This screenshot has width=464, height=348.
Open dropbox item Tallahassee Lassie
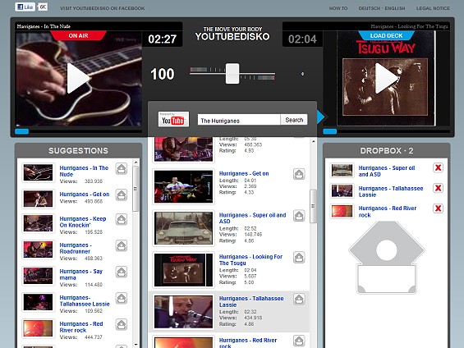point(391,191)
